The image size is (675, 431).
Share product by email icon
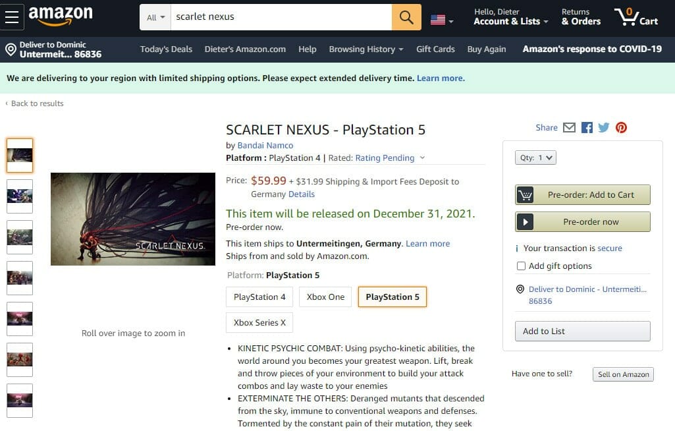click(x=569, y=128)
